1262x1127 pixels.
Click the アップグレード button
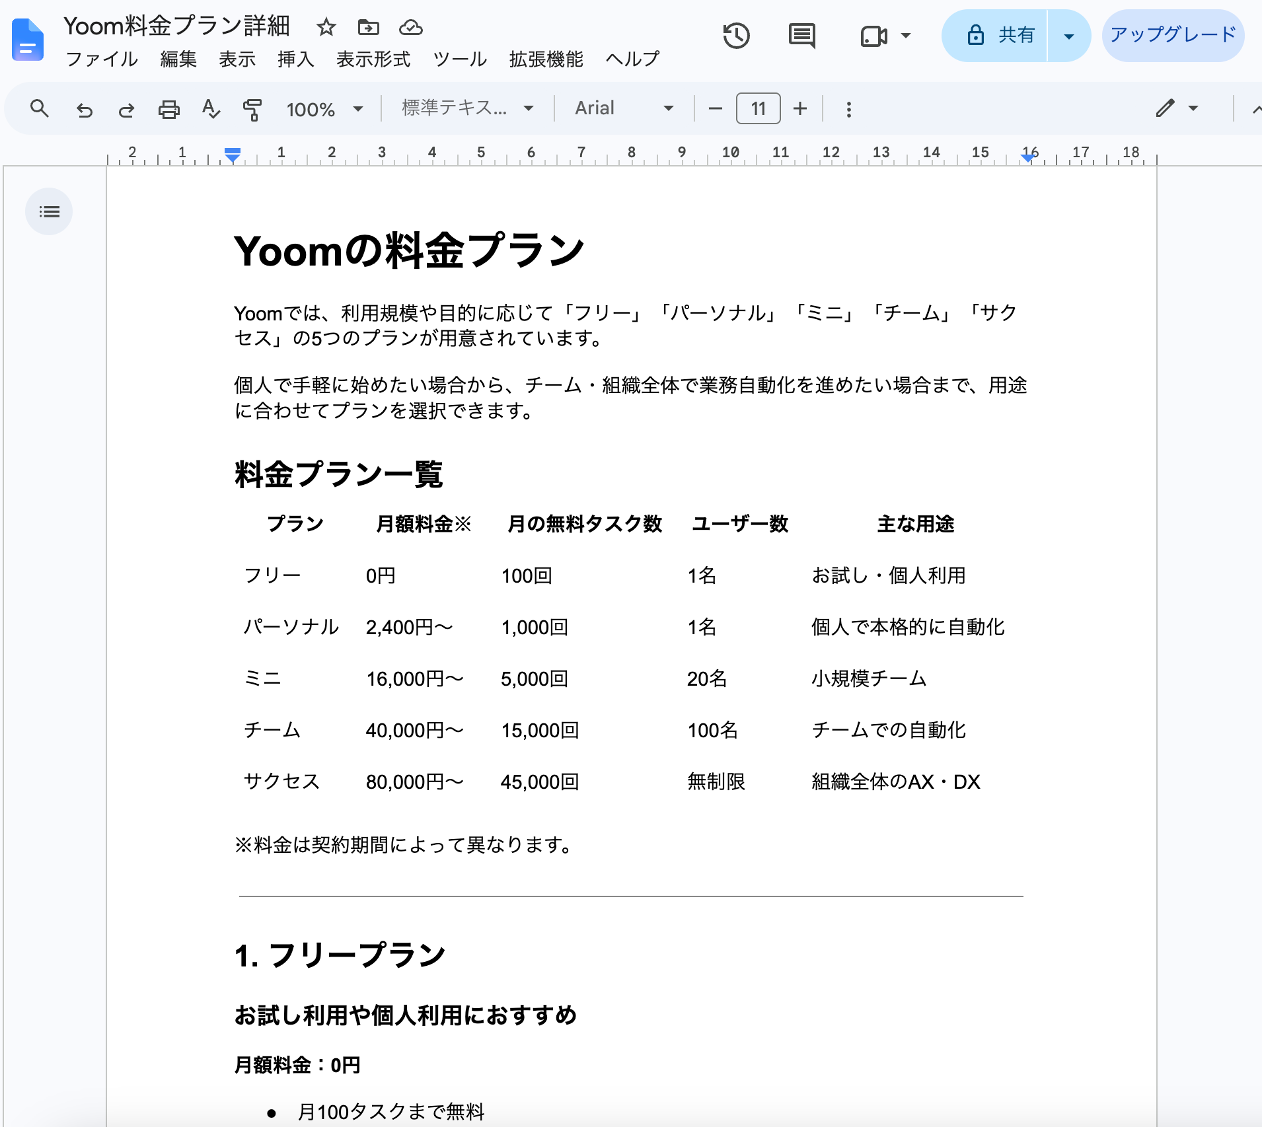[1173, 36]
